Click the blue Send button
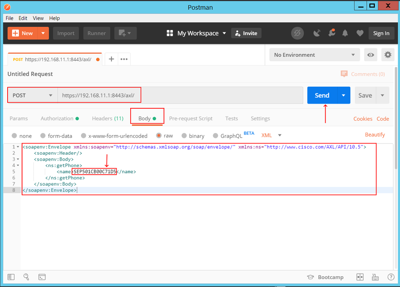This screenshot has height=287, width=400. (322, 95)
